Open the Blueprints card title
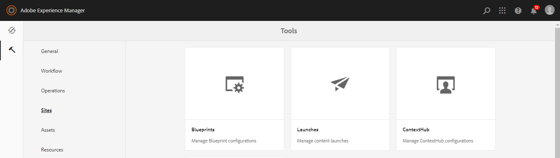The height and width of the screenshot is (158, 560). [x=203, y=130]
